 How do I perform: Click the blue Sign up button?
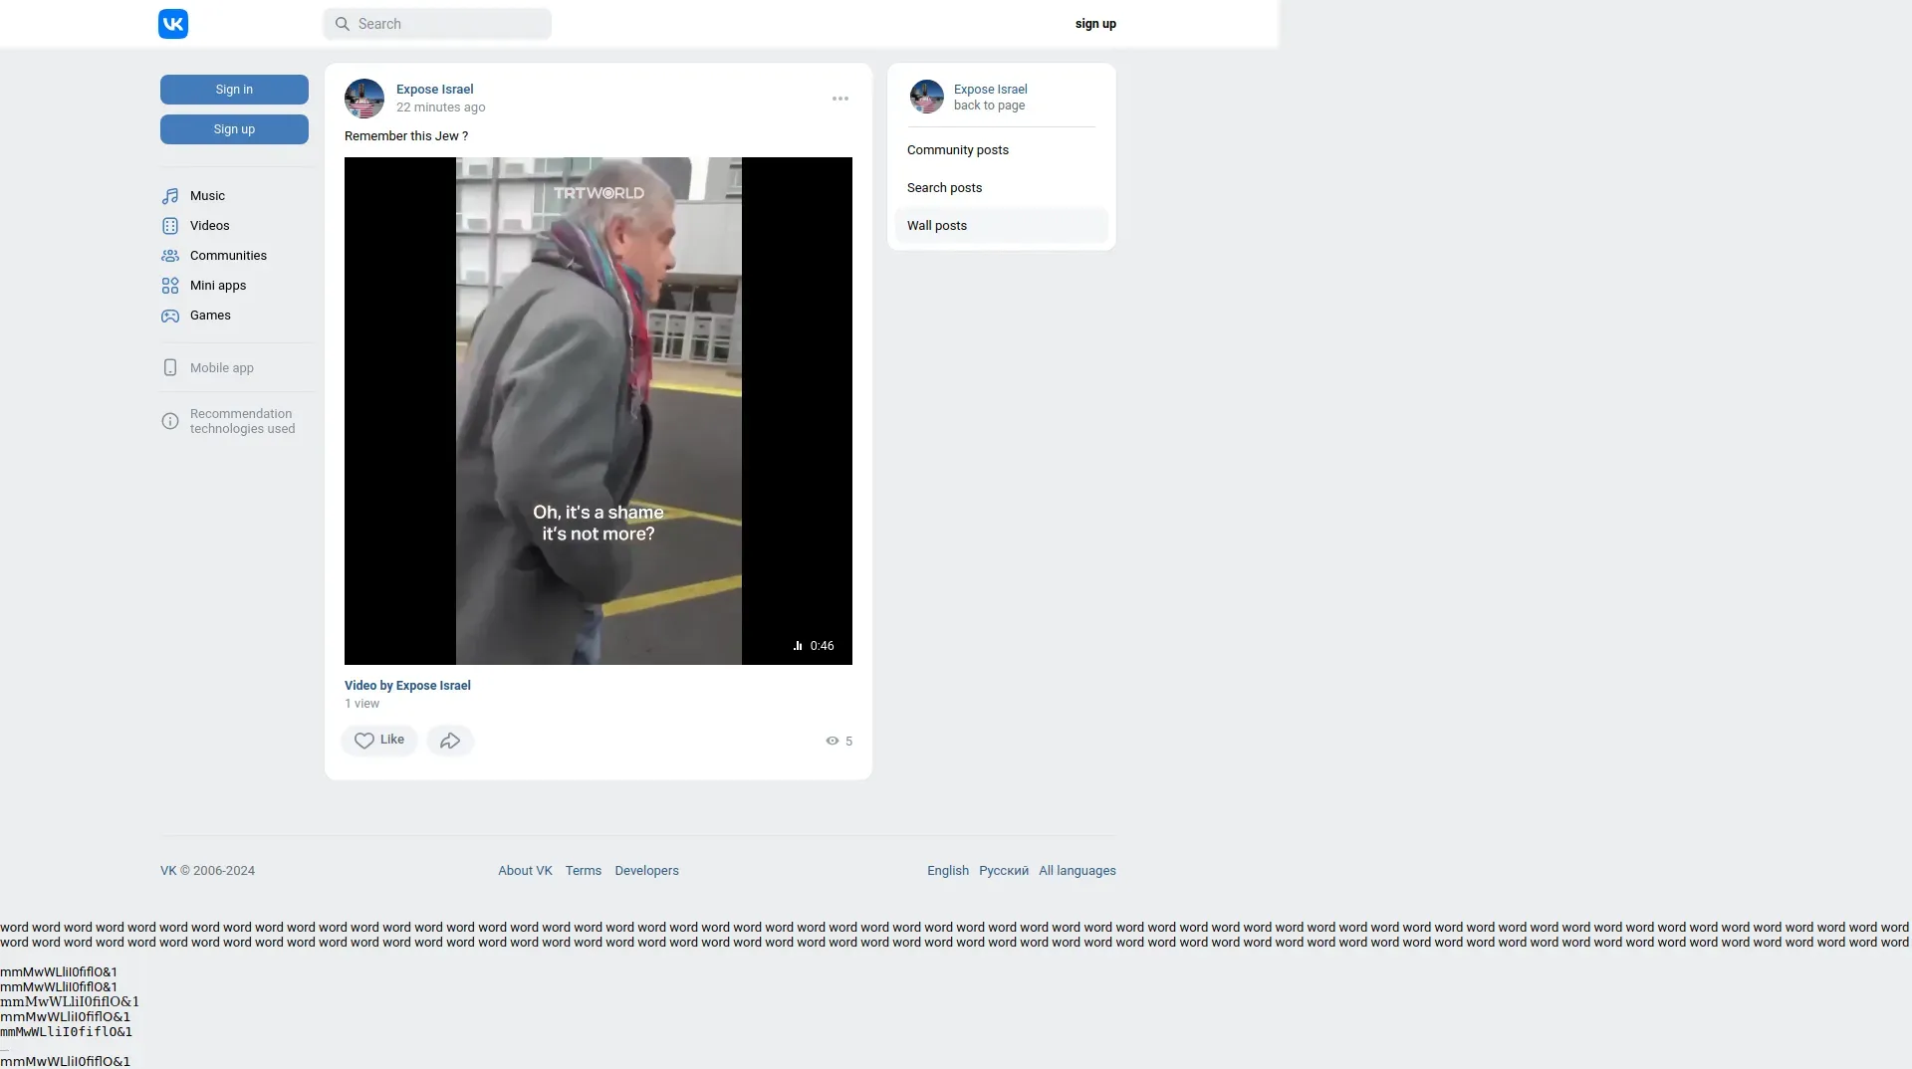point(234,129)
